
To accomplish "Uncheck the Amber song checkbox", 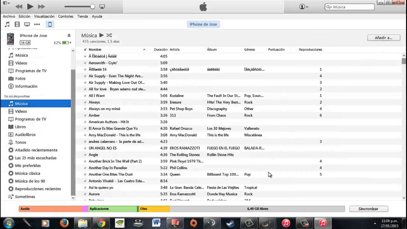I will (85, 115).
